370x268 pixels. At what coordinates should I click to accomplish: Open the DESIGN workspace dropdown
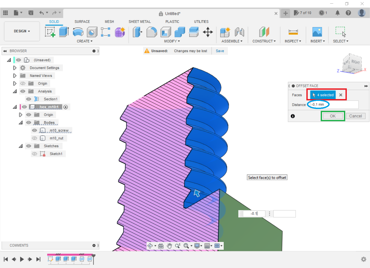click(22, 31)
